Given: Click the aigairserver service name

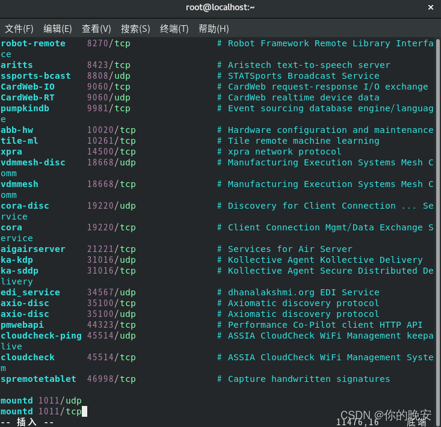Looking at the screenshot, I should click(x=33, y=249).
